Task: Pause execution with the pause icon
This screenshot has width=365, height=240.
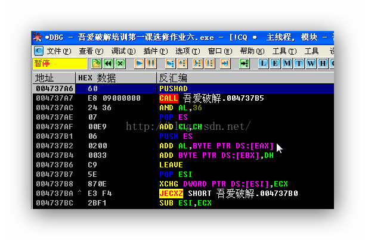Action: coord(151,64)
